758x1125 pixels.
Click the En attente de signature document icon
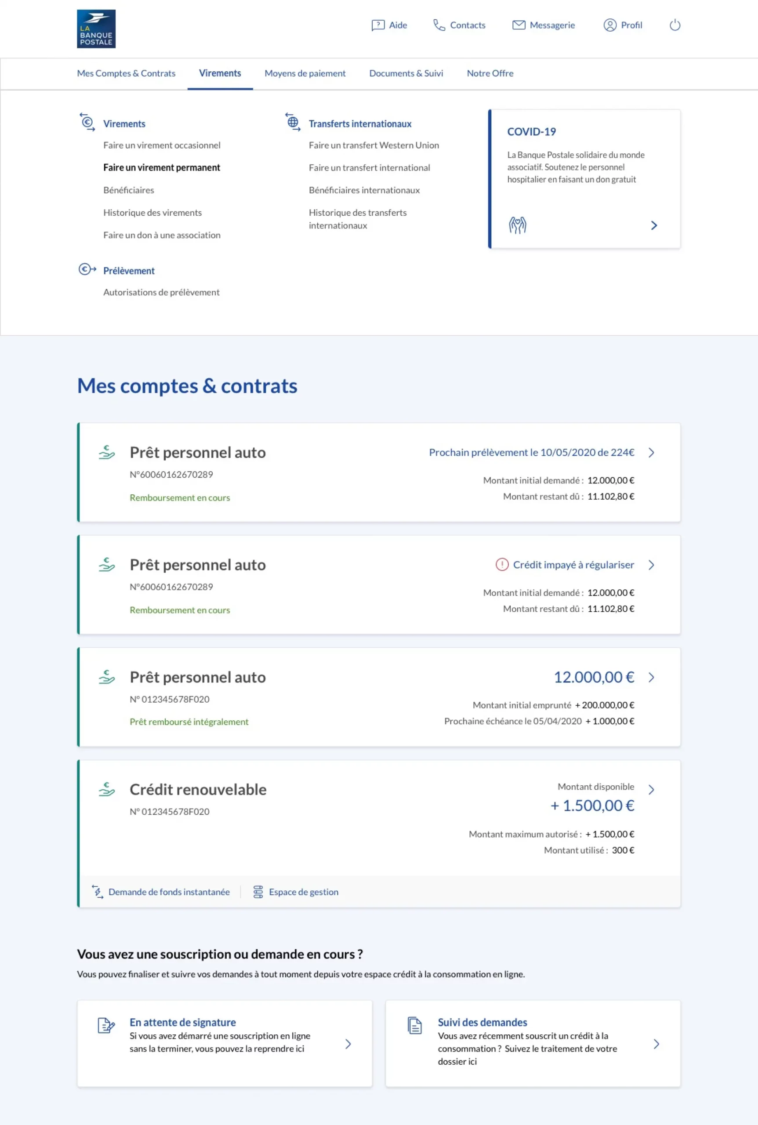(x=106, y=1025)
